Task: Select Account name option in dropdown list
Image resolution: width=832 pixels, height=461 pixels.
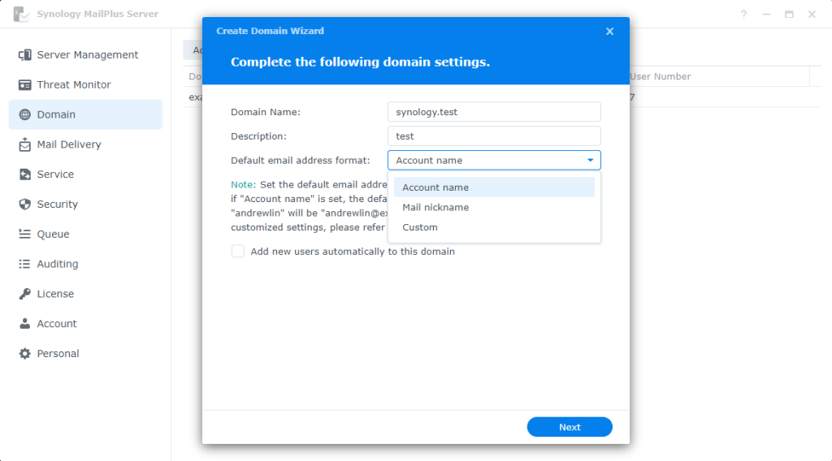Action: 494,187
